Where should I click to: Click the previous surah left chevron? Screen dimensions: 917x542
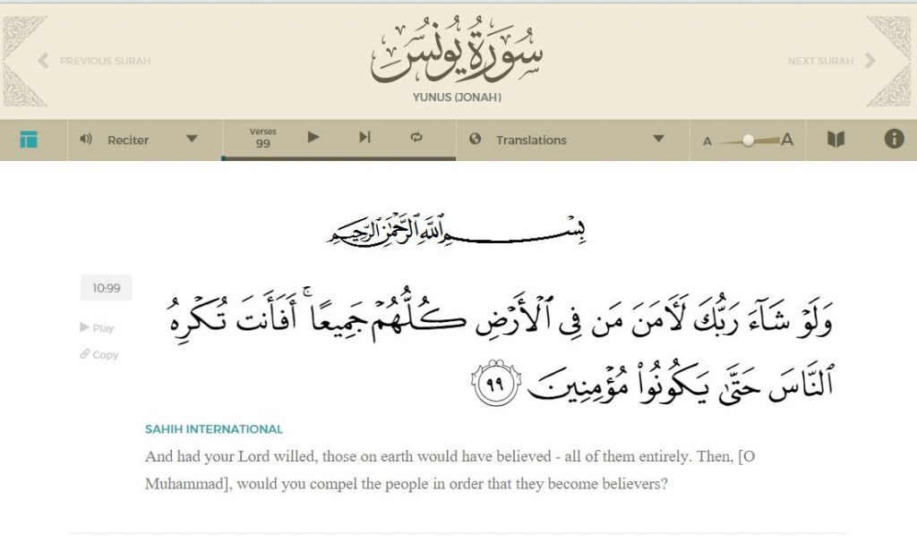pyautogui.click(x=43, y=61)
